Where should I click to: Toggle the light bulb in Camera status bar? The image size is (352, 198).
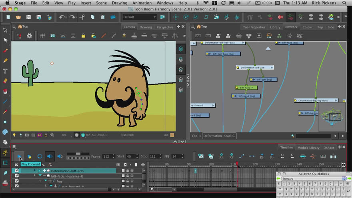[14, 135]
